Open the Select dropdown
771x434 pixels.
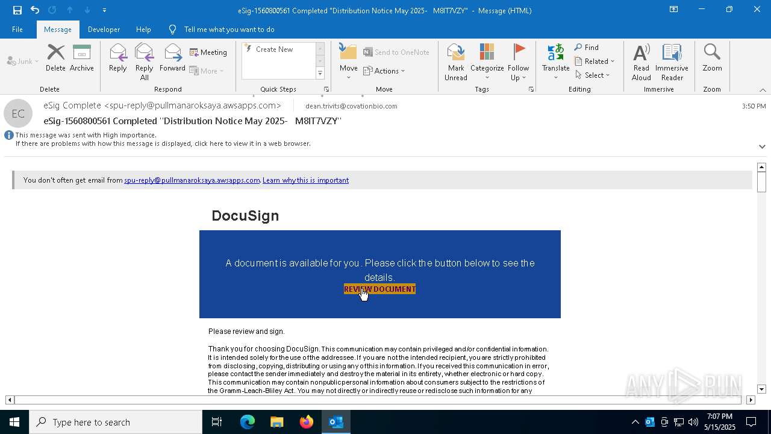(593, 75)
